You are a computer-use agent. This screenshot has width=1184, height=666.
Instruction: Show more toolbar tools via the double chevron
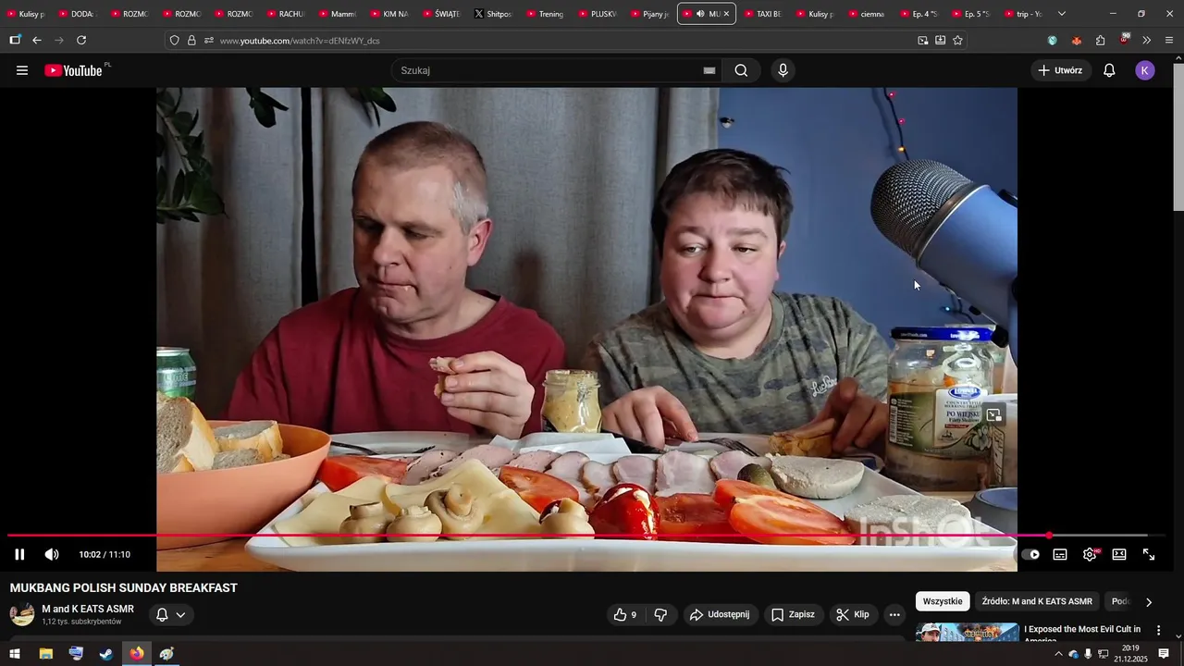click(1146, 41)
